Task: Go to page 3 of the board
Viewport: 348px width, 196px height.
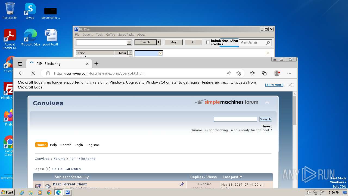Action: pyautogui.click(x=55, y=169)
